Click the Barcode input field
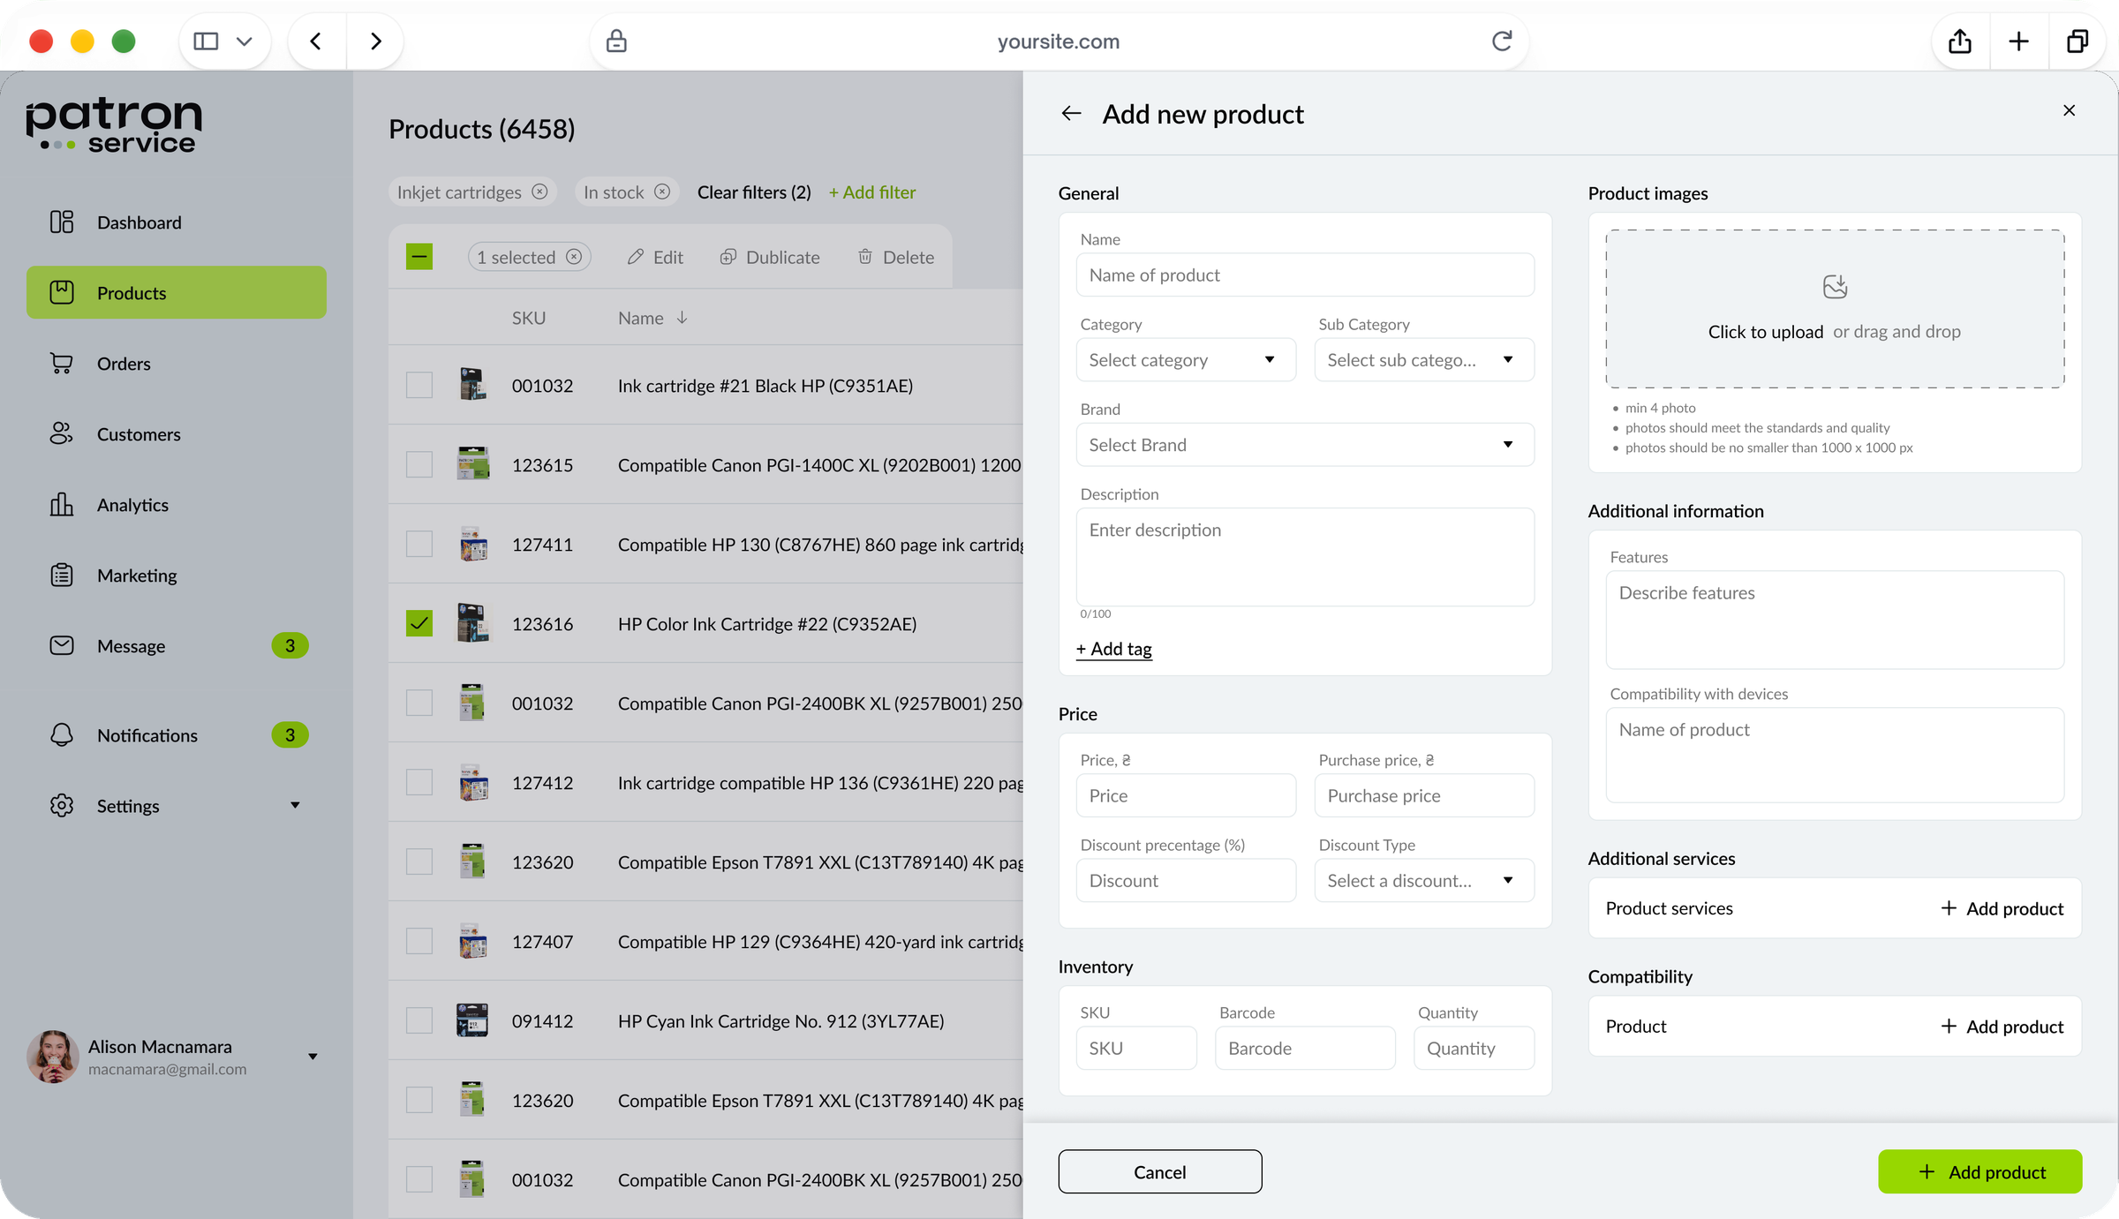Viewport: 2119px width, 1219px height. (1305, 1049)
